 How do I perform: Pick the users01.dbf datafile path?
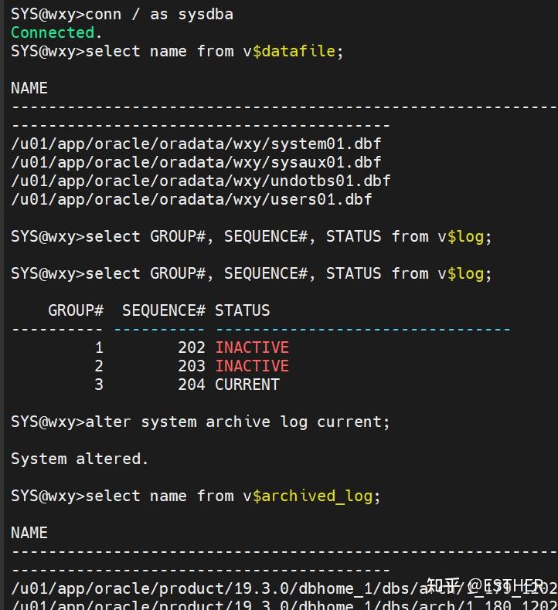coord(192,199)
